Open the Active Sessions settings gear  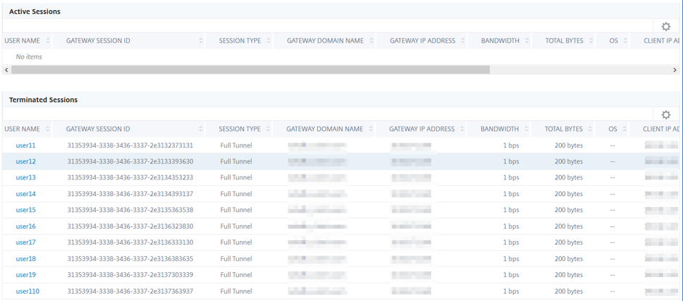(x=666, y=27)
